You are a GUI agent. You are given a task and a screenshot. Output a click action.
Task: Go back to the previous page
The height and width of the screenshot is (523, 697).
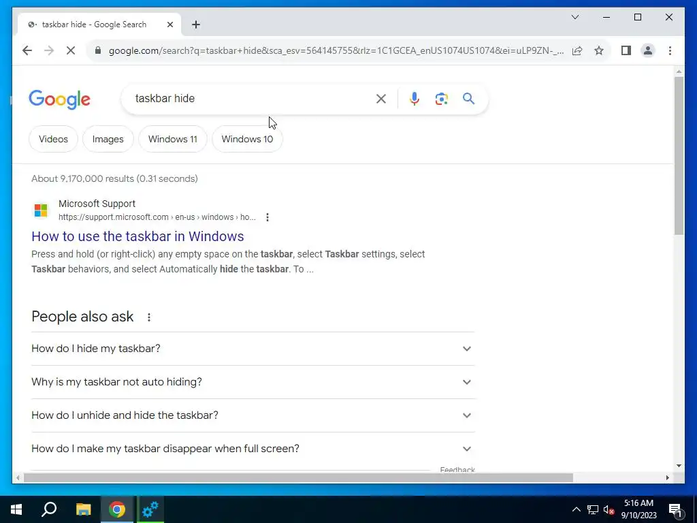pos(27,50)
